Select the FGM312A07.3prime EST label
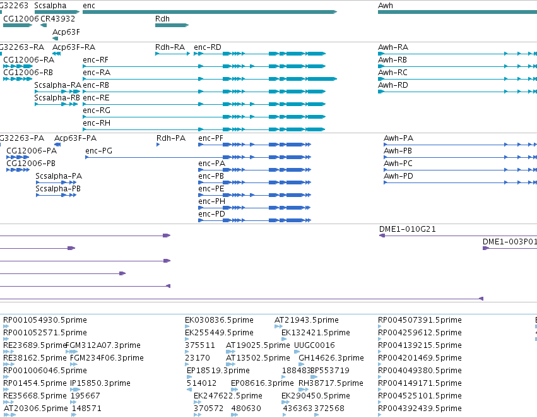The image size is (537, 418). (x=103, y=346)
